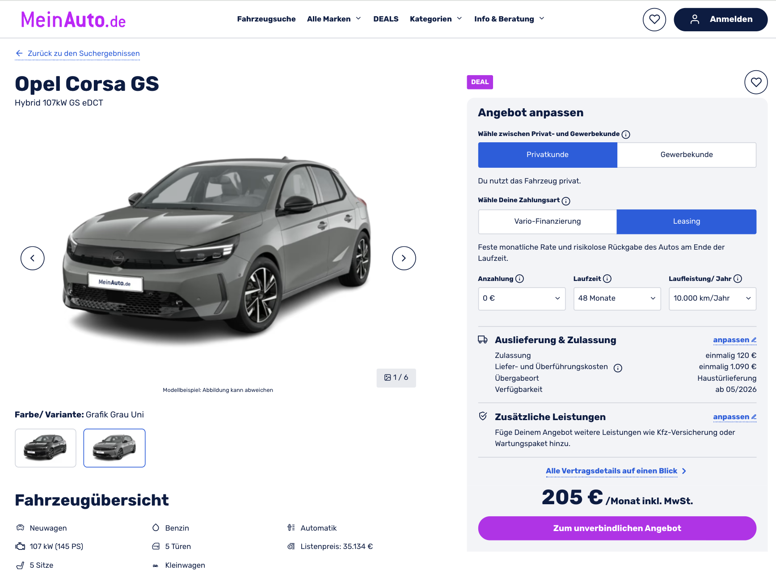Open info icon next to Anzahlung

point(519,279)
